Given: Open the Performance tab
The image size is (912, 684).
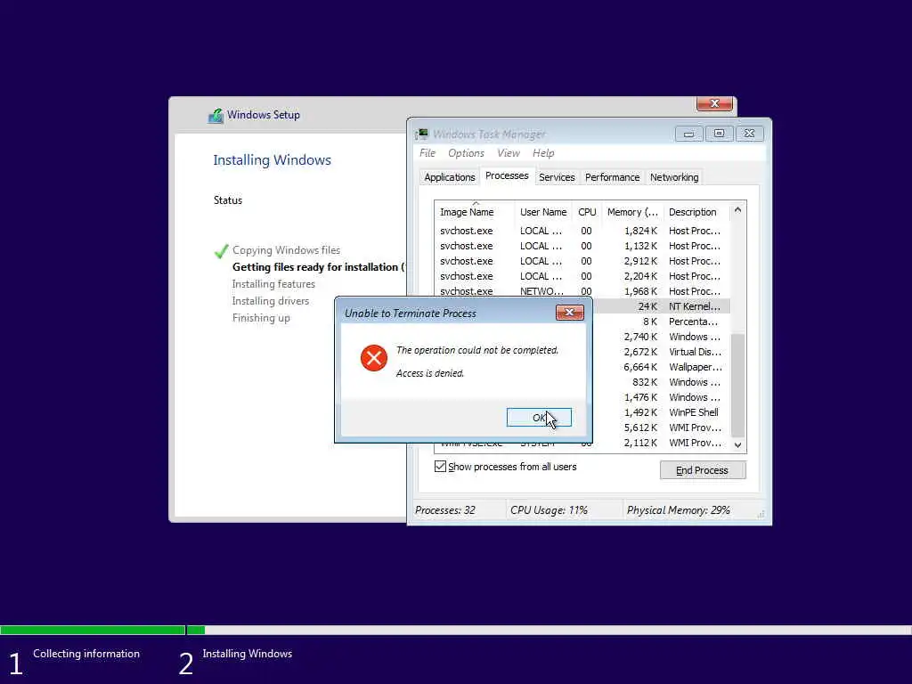Looking at the screenshot, I should (x=612, y=177).
